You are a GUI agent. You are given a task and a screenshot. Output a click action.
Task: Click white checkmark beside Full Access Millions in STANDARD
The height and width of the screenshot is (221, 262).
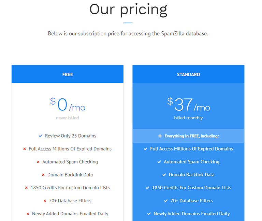[146, 149]
